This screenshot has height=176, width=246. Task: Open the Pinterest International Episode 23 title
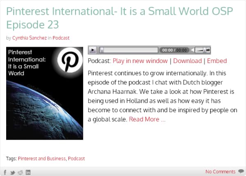[x=120, y=18]
